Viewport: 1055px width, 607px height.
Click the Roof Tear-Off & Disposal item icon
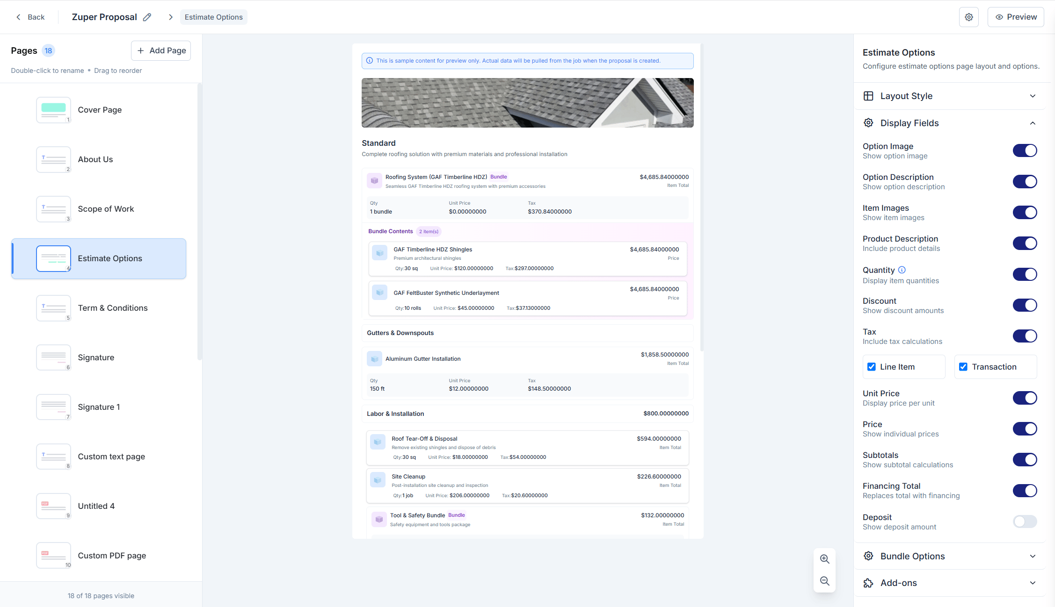click(378, 442)
